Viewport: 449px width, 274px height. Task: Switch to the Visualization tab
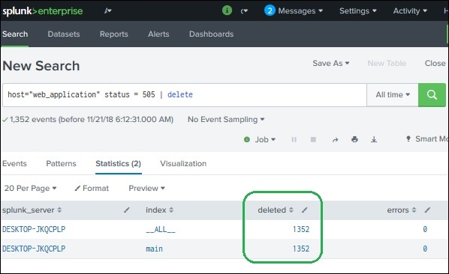(x=183, y=163)
